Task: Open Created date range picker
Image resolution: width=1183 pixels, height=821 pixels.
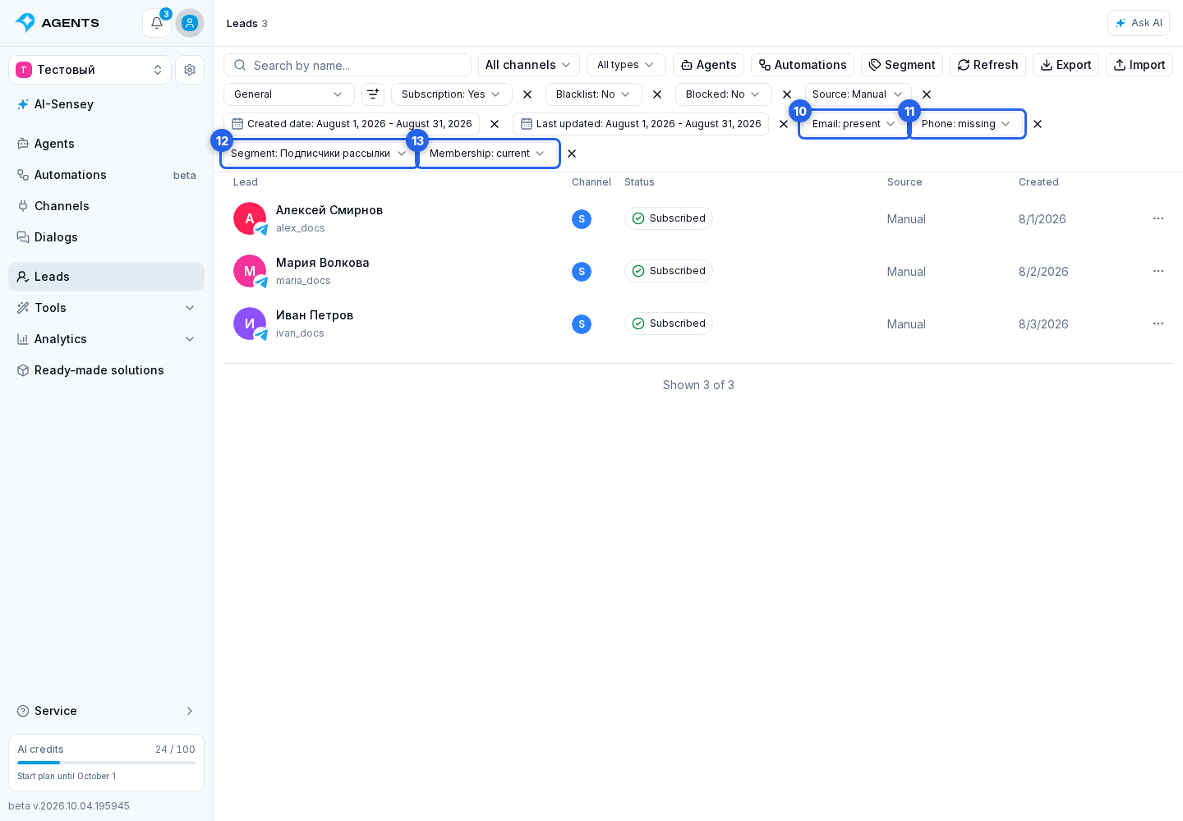Action: (x=352, y=124)
